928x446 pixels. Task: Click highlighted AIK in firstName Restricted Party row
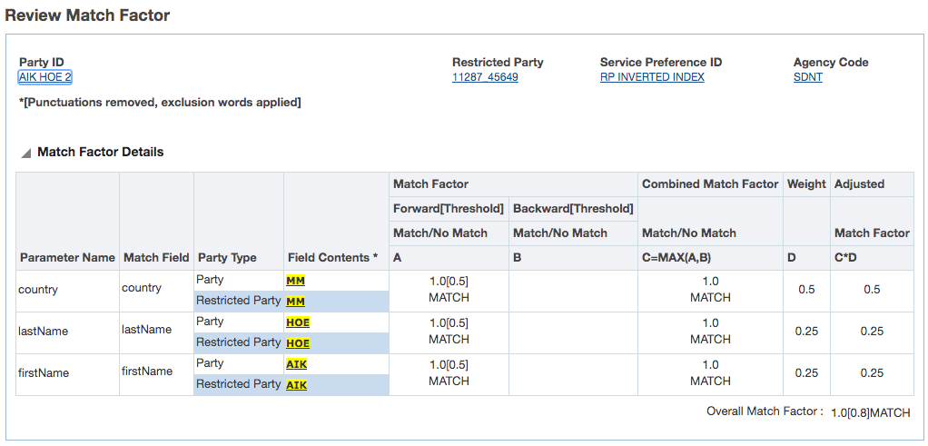tap(296, 385)
